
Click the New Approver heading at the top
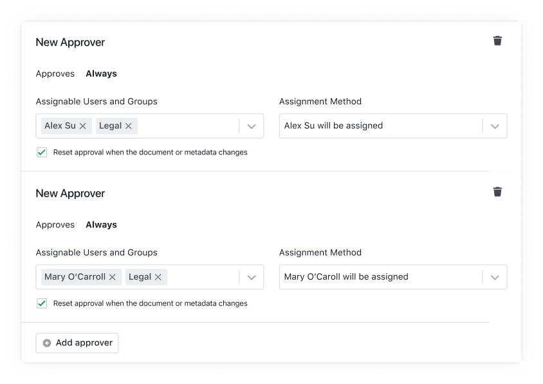point(70,42)
